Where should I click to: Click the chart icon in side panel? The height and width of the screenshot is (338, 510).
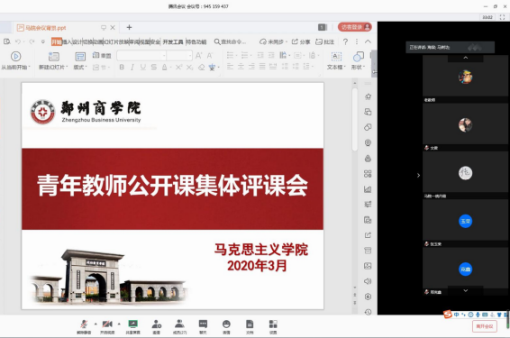pos(368,189)
